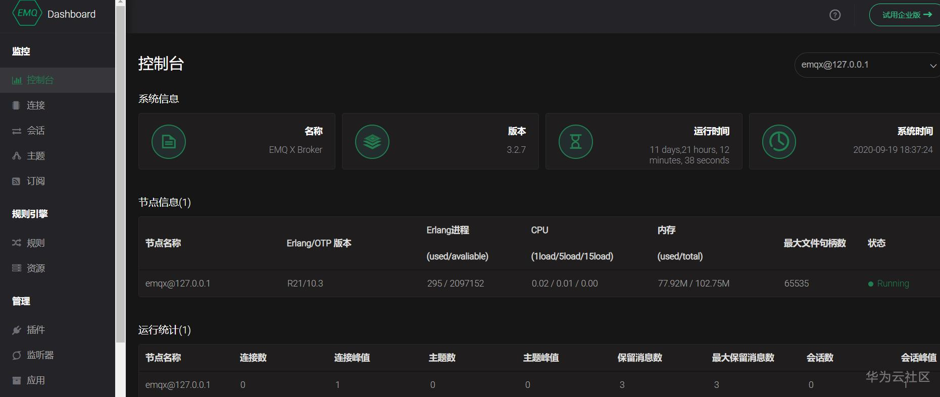Screen dimensions: 940x397
Task: Click the shuffle icon beside 规则
Action: pyautogui.click(x=17, y=243)
